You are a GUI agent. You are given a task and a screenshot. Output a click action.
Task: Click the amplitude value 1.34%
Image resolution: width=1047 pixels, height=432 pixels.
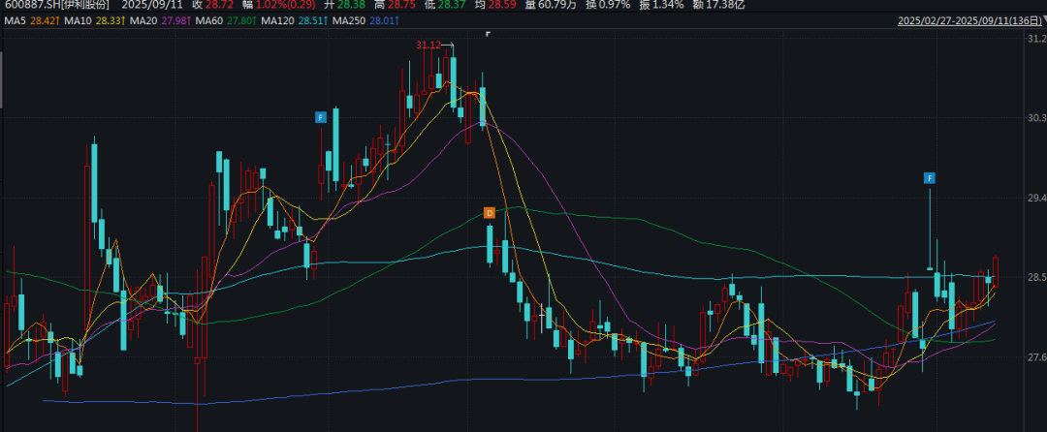coord(669,4)
